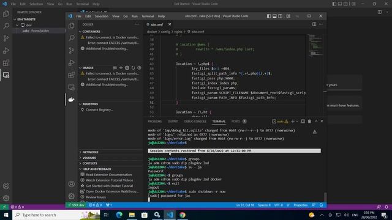Open Customize Layout in the front window title bar
This screenshot has height=220, width=392.
pos(288,16)
